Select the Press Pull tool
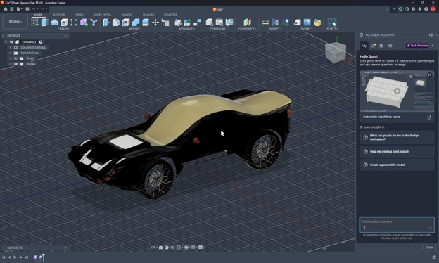The width and height of the screenshot is (439, 263). click(x=106, y=23)
